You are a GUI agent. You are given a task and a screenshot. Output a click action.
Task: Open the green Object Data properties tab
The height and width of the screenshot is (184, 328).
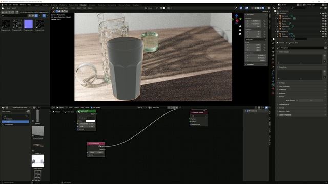click(273, 85)
